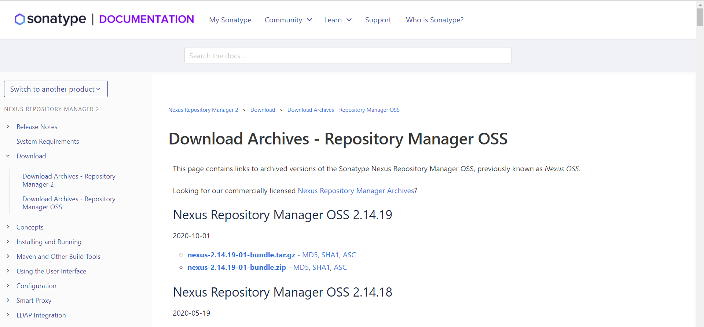Expand Release Notes chevron in sidebar
Screen dimensions: 704x327
[8, 126]
